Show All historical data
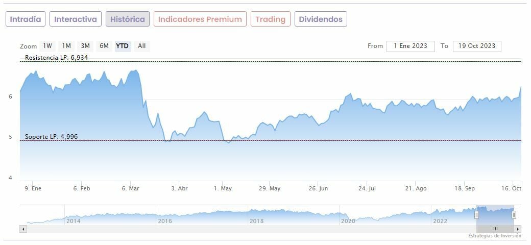The width and height of the screenshot is (531, 245). coord(142,46)
